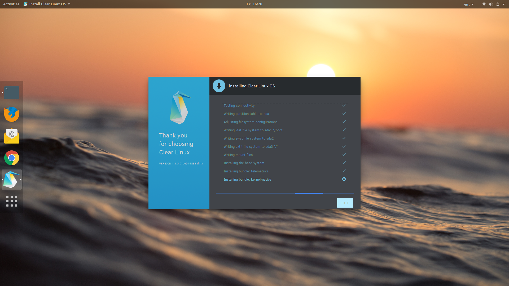Launch Google Chrome from the dock
This screenshot has width=509, height=286.
click(x=12, y=158)
